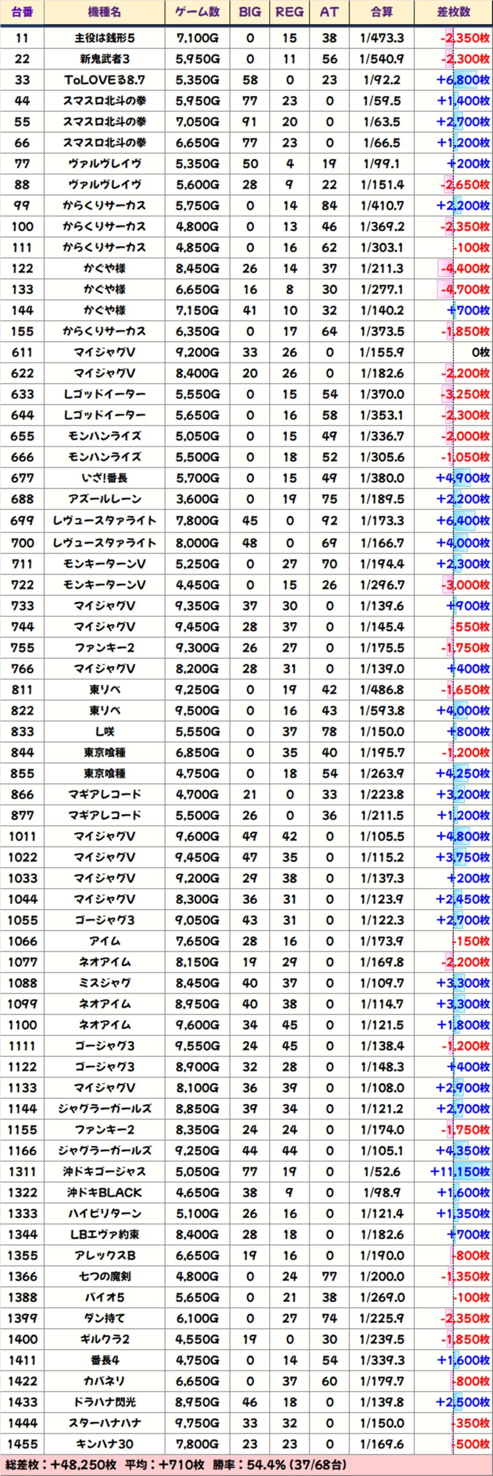Click the 台番 column header
The height and width of the screenshot is (1476, 493).
(x=22, y=12)
